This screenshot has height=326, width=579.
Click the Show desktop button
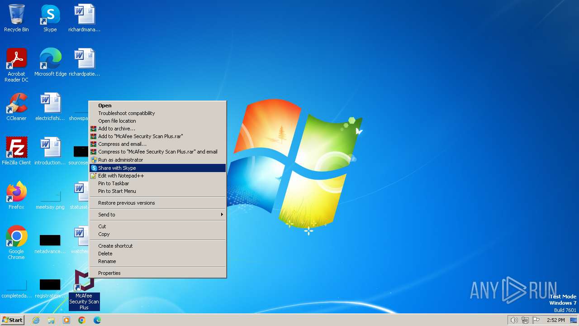tap(574, 320)
